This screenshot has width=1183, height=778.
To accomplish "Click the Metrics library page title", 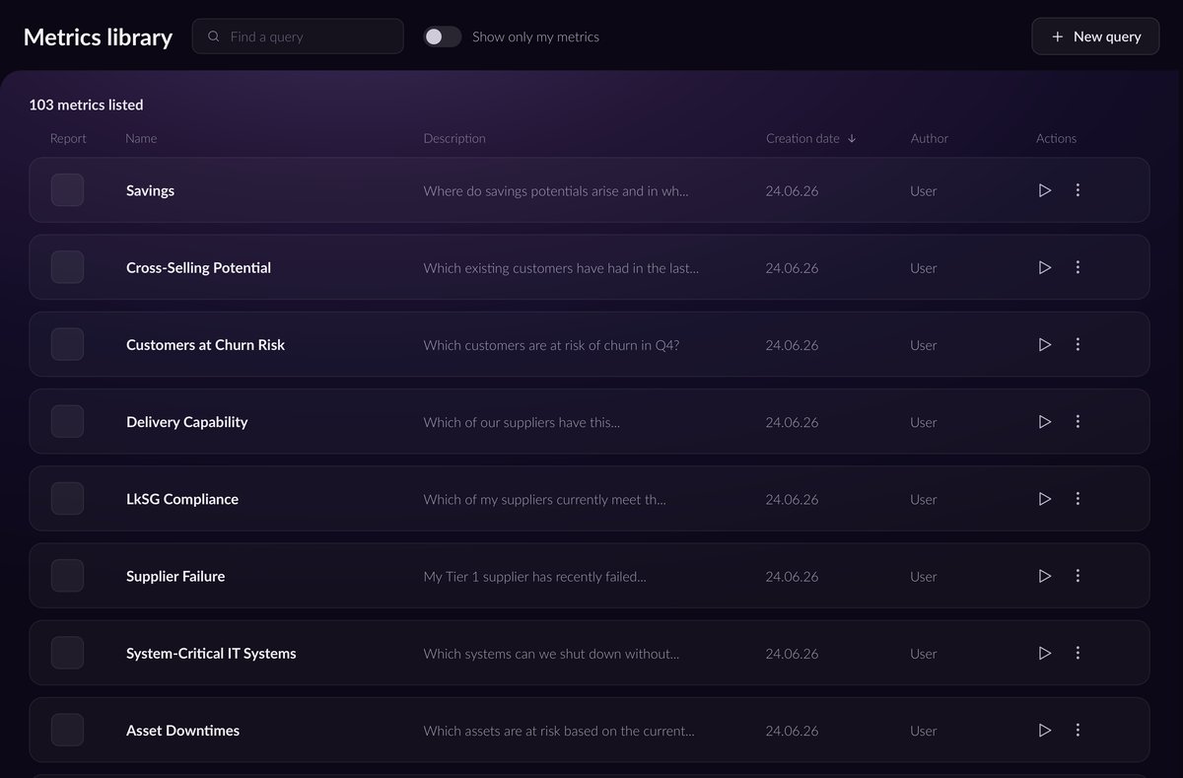I will (x=98, y=36).
